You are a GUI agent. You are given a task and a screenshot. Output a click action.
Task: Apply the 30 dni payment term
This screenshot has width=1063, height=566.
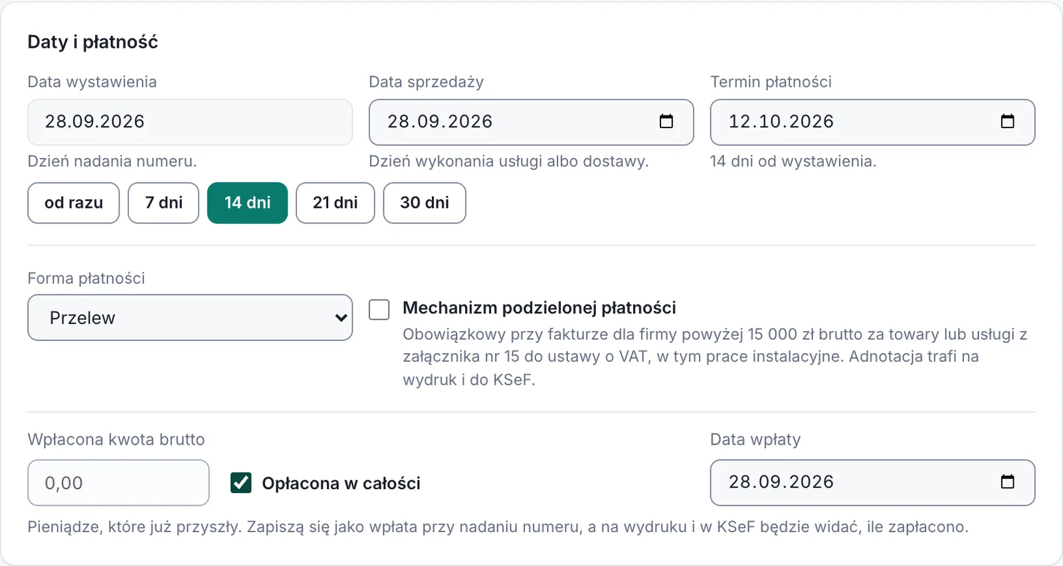point(425,203)
